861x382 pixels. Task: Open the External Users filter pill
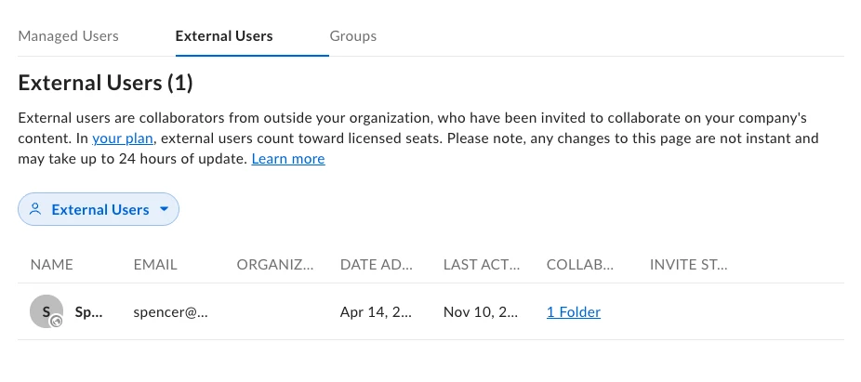[99, 209]
